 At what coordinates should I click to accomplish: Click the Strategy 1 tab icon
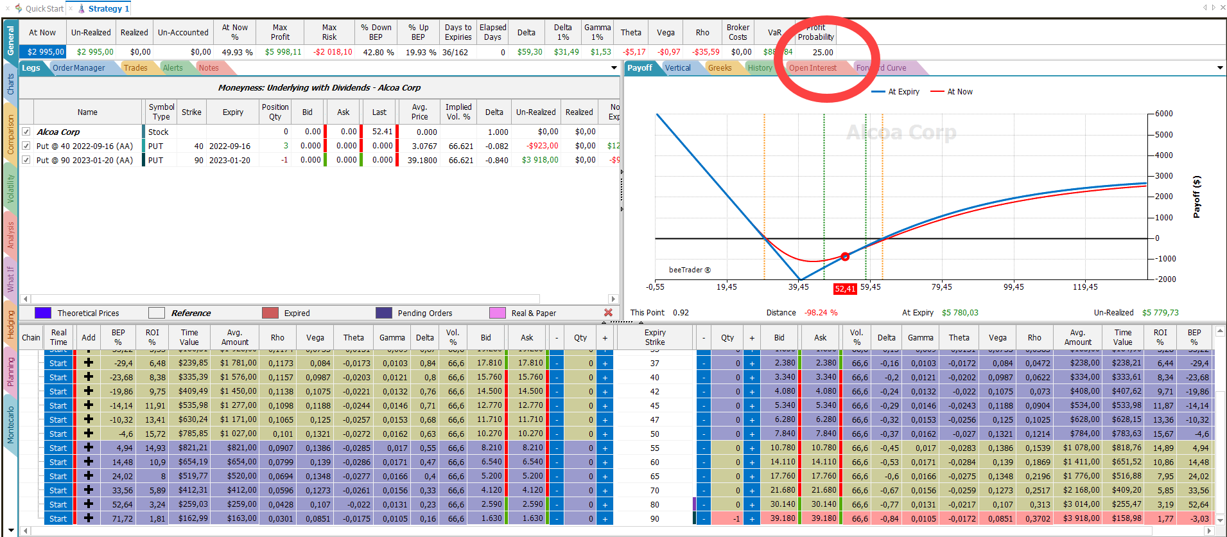(82, 8)
